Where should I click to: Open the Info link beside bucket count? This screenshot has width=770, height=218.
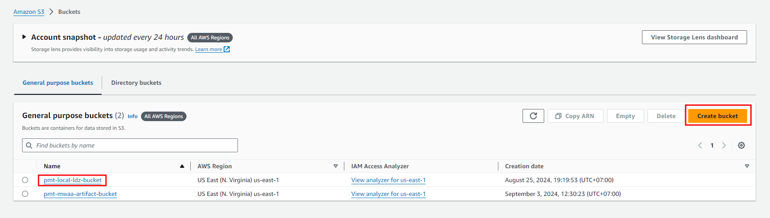click(x=132, y=116)
